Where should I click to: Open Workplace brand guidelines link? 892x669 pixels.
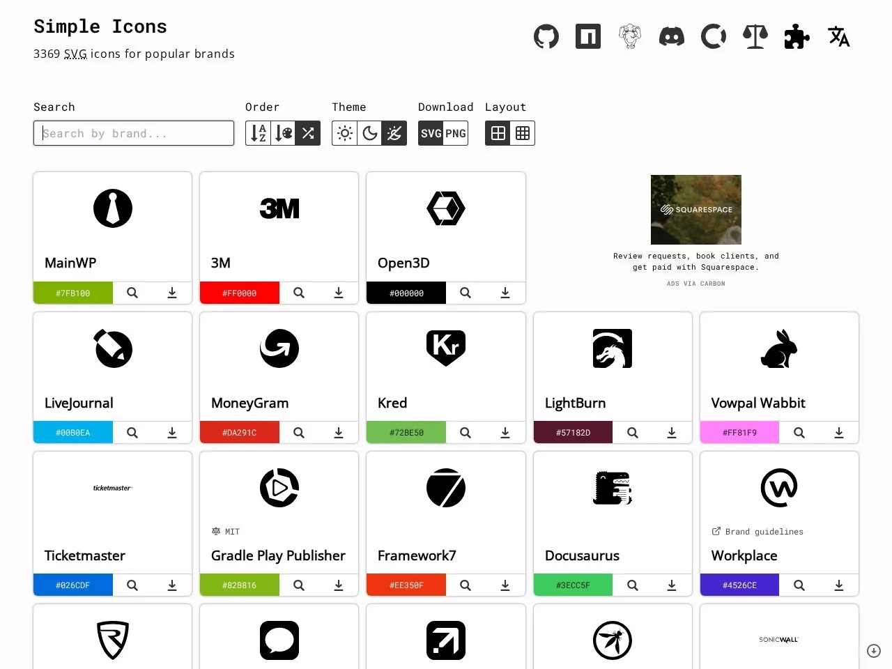pyautogui.click(x=757, y=531)
